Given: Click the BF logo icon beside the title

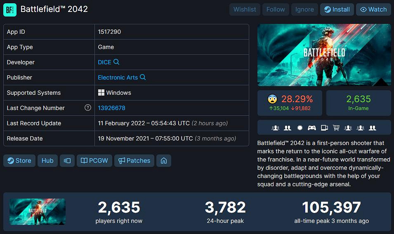Looking at the screenshot, I should pyautogui.click(x=10, y=9).
